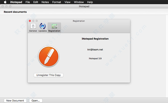168x103 pixels.
Task: Click the orange iNotepad pen logo
Action: [x=49, y=56]
